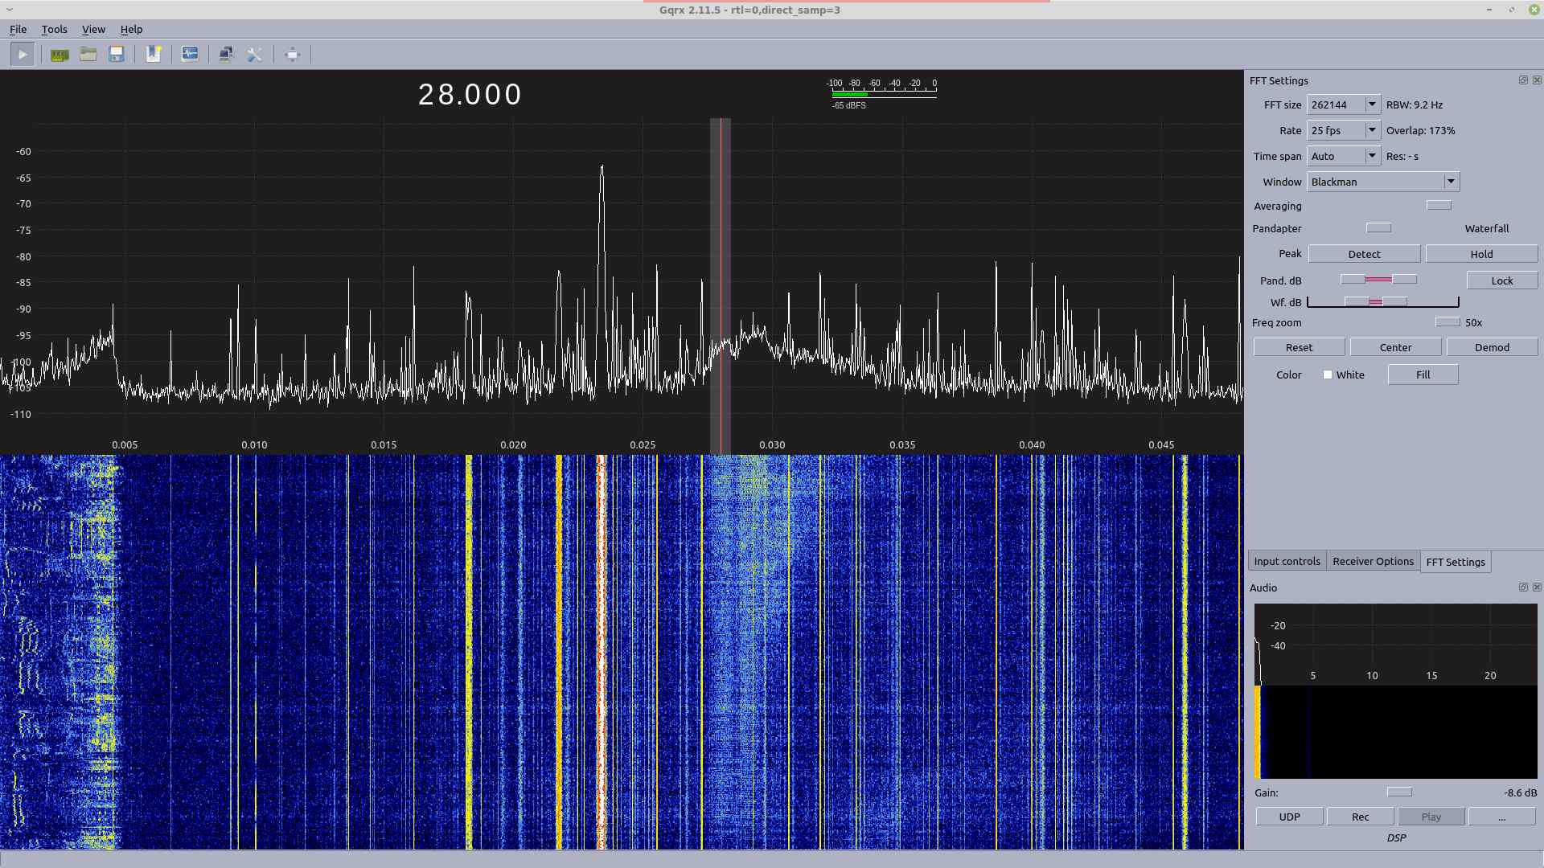Click the 28.000 frequency display
1544x868 pixels.
470,95
